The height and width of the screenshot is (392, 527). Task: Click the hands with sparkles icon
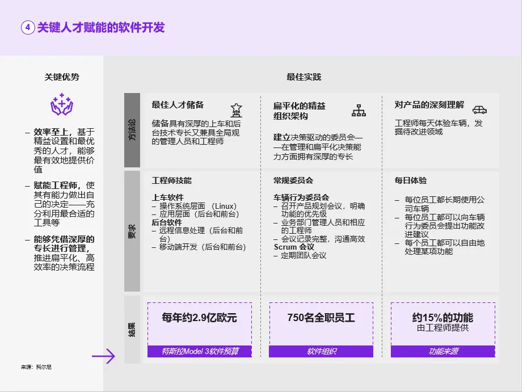[x=62, y=106]
